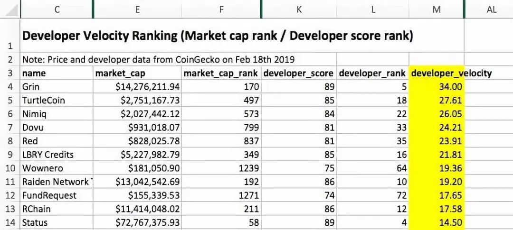513x230 pixels.
Task: Click the Grin name cell
Action: (x=57, y=87)
